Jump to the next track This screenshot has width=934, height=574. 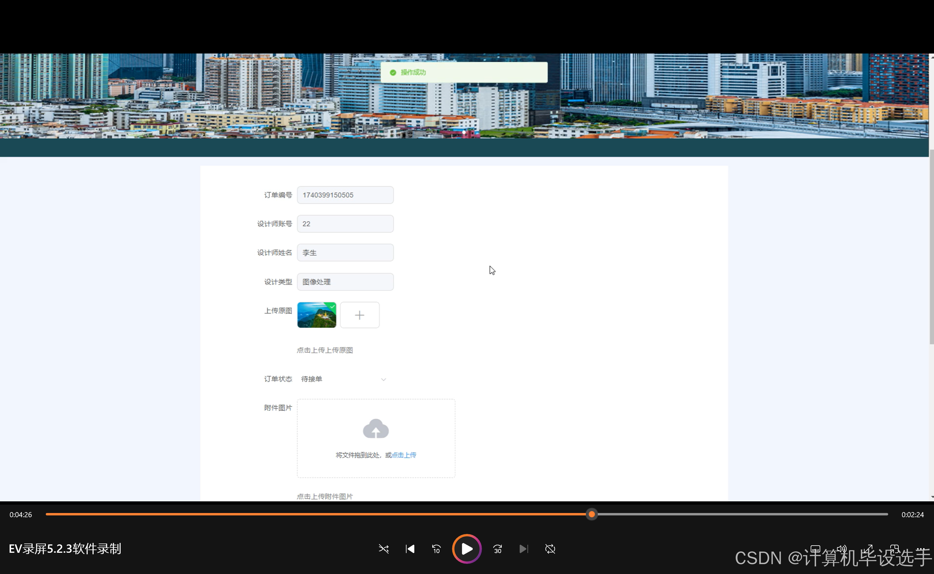point(524,549)
